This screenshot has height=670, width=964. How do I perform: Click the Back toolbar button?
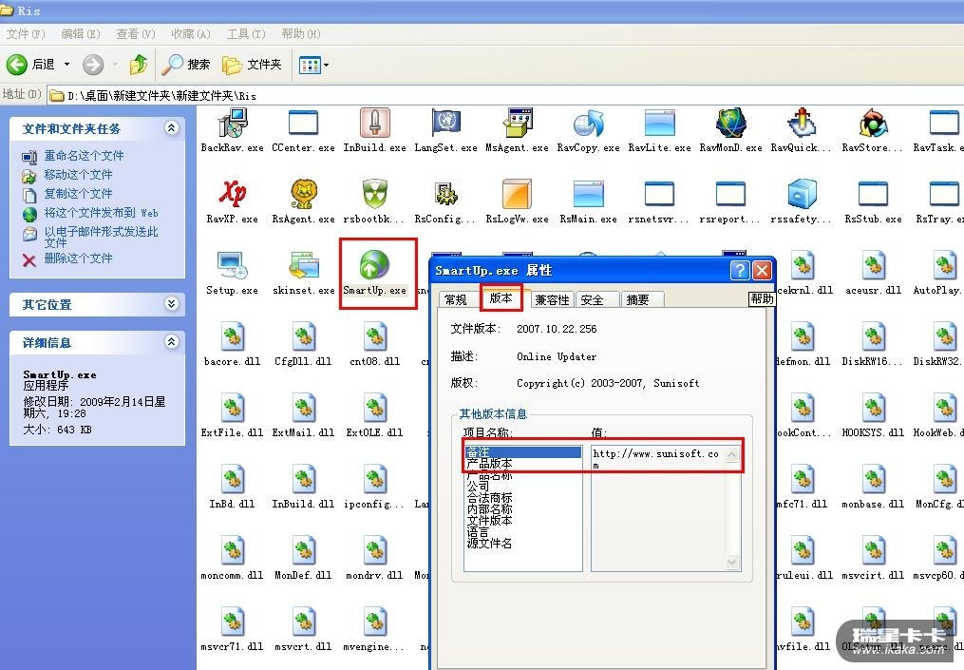click(x=30, y=64)
